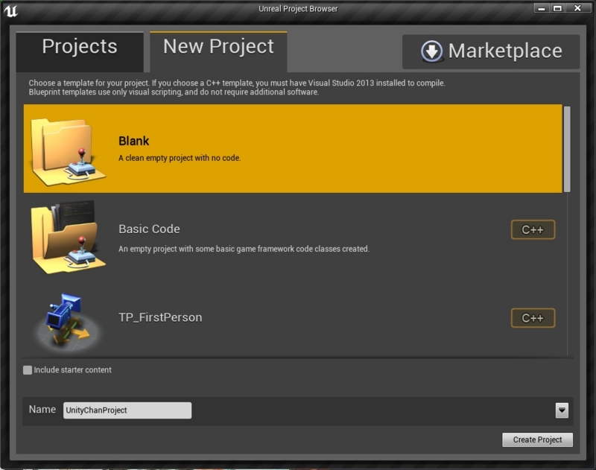Click the template list scrollbar thumb
The height and width of the screenshot is (470, 596).
pyautogui.click(x=567, y=149)
